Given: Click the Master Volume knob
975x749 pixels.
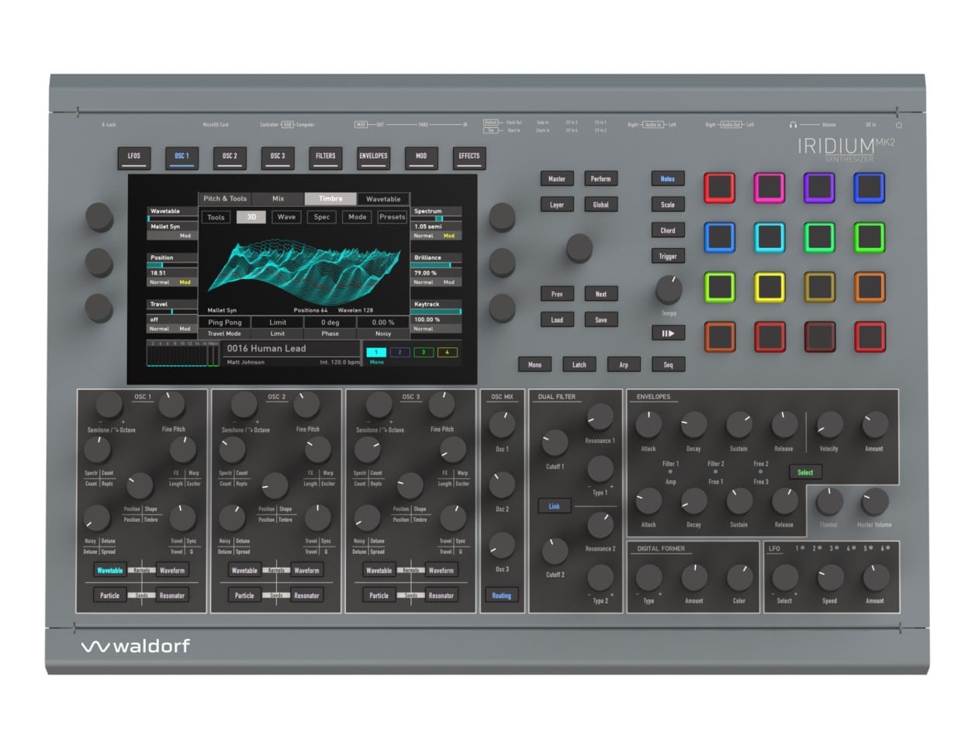Looking at the screenshot, I should [x=874, y=502].
